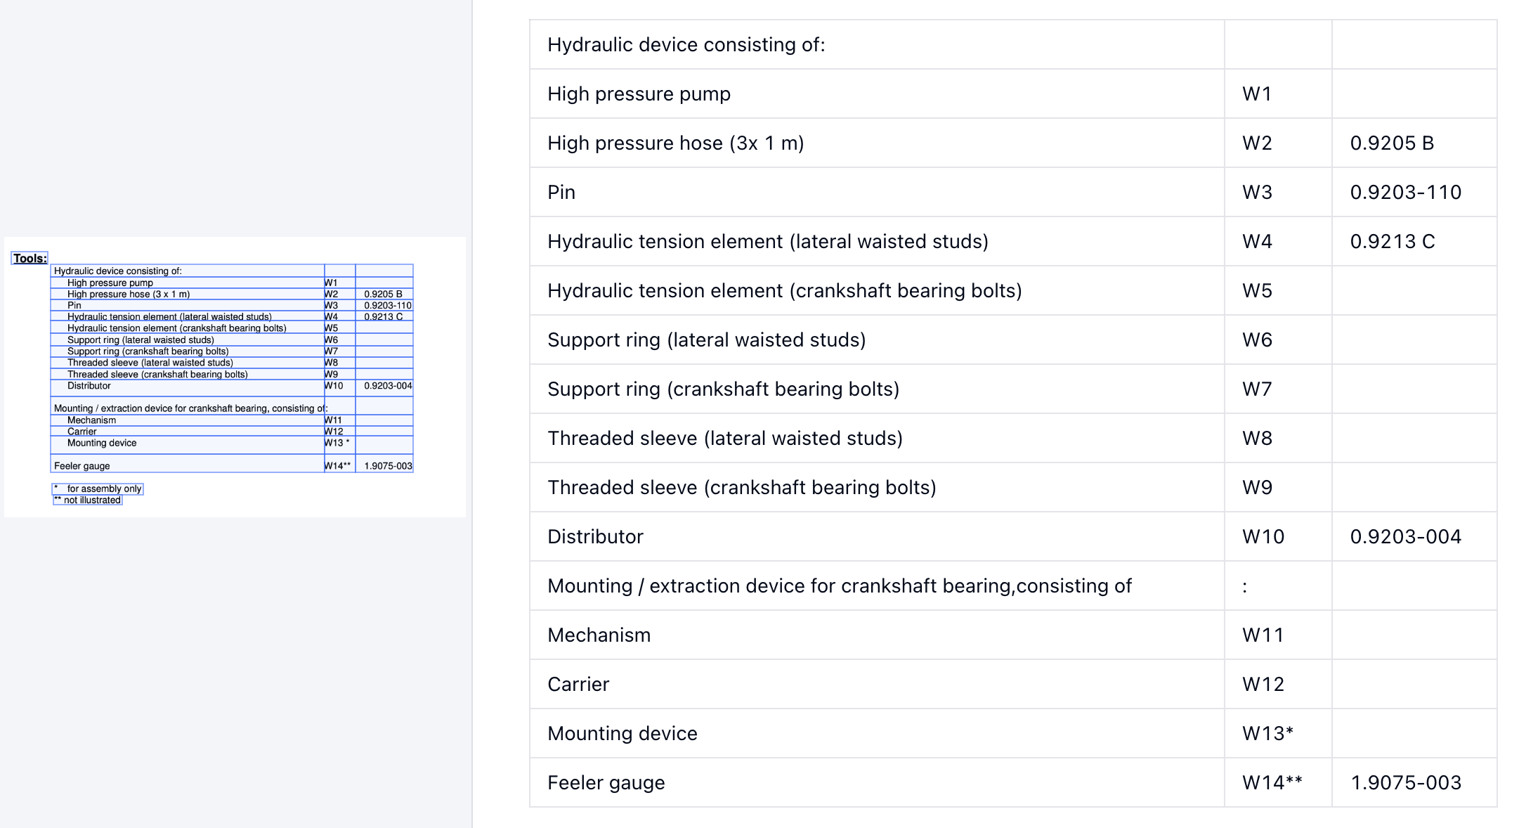Screen dimensions: 1519x828
Task: Click 'High pressure pump' in the large table
Action: (x=639, y=93)
